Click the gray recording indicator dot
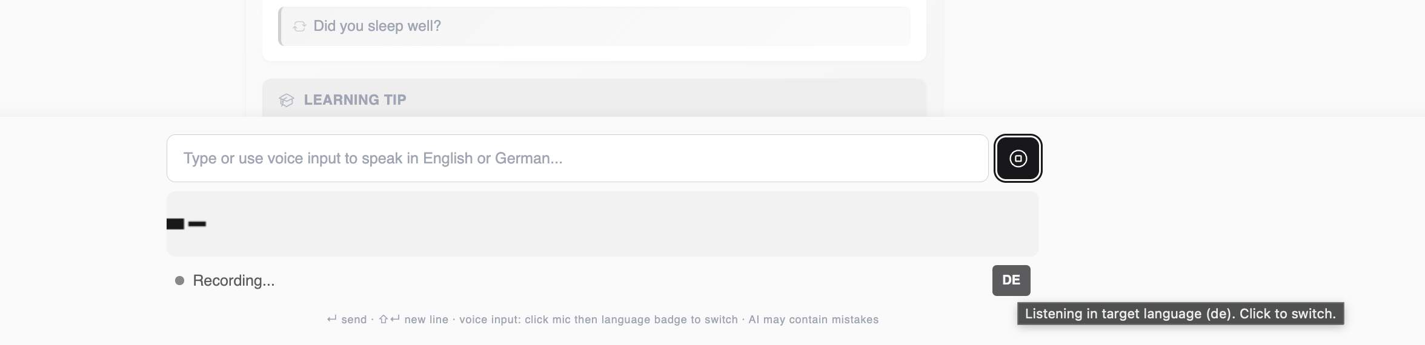The height and width of the screenshot is (345, 1425). point(179,280)
